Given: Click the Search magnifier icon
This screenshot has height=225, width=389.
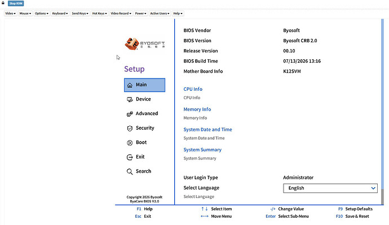Looking at the screenshot, I should (x=130, y=171).
